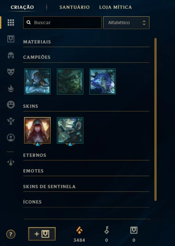Viewport: 175px width, 246px height.
Task: Open the Alfabético sort dropdown
Action: point(126,23)
